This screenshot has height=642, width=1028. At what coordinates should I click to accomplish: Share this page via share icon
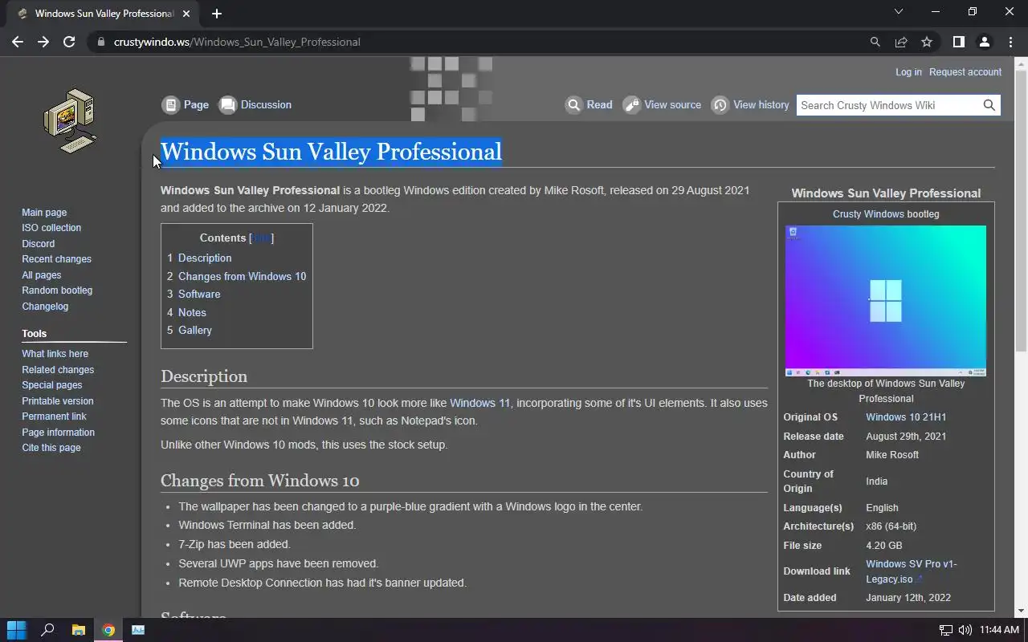click(901, 42)
